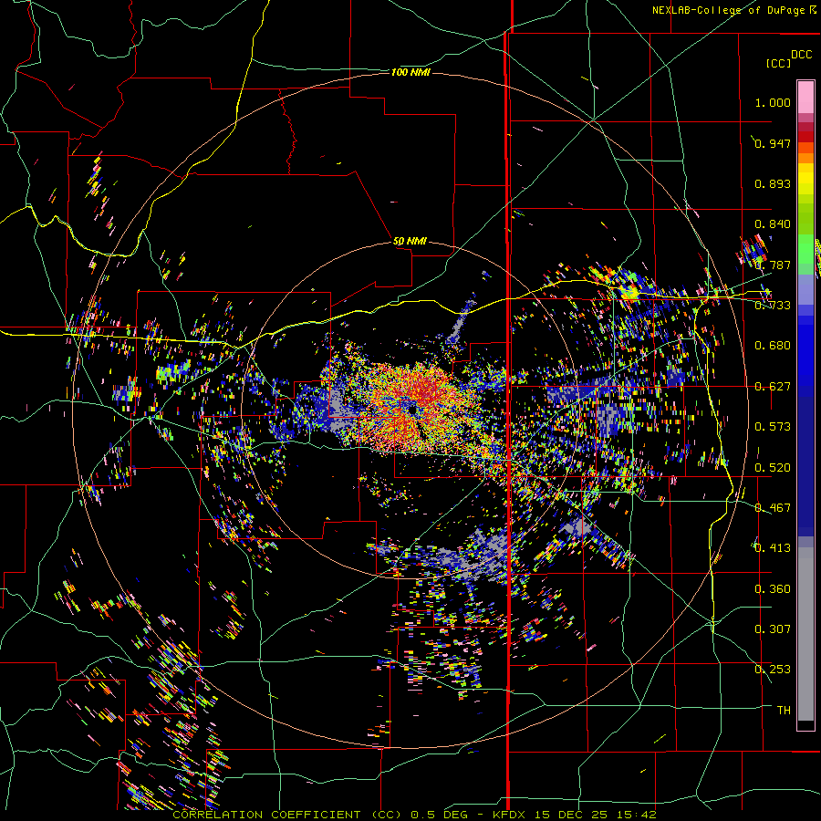Click the 0.307 scale value
Screen dimensions: 821x821
[773, 629]
